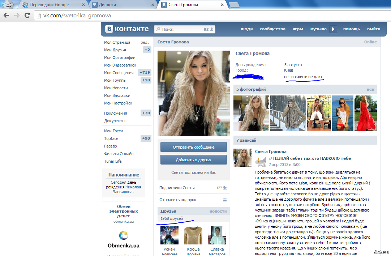Click the +90 Topface counter badge
Viewport: 391px width, 256px height.
pyautogui.click(x=146, y=138)
